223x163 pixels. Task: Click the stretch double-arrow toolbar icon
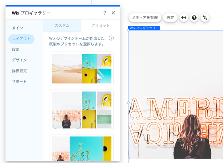[184, 18]
